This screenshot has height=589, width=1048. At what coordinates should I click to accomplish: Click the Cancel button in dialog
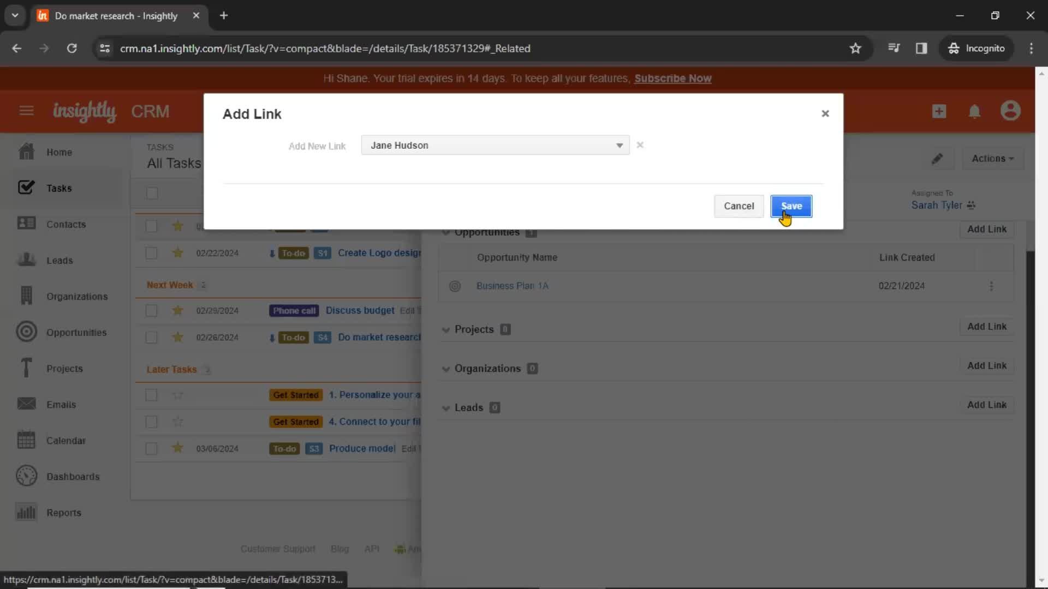[739, 206]
